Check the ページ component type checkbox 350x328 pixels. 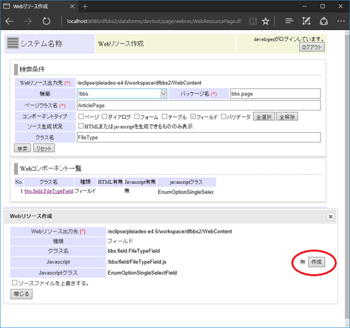[81, 116]
